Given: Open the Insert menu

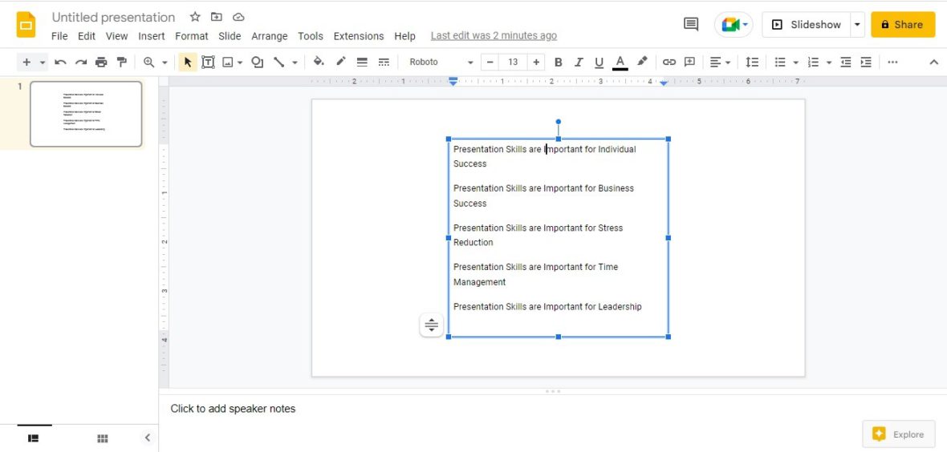Looking at the screenshot, I should point(151,36).
